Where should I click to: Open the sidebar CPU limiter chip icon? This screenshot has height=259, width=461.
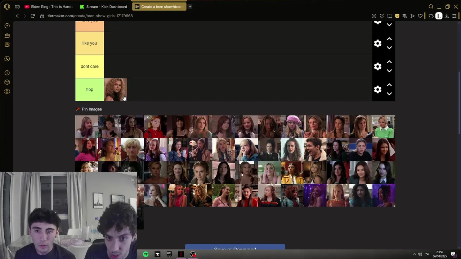[x=7, y=45]
